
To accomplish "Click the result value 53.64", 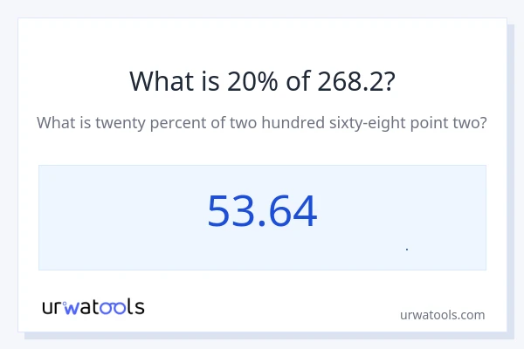I will (x=262, y=212).
